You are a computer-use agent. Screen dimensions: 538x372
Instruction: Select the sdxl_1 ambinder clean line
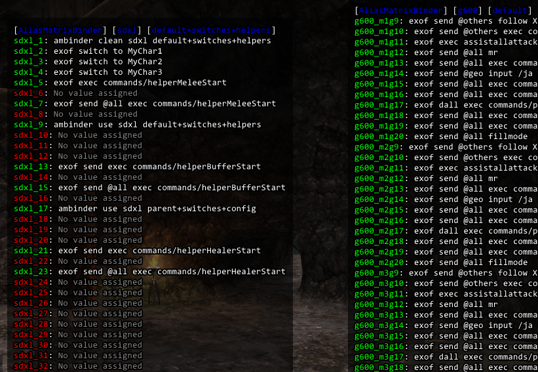pos(142,41)
